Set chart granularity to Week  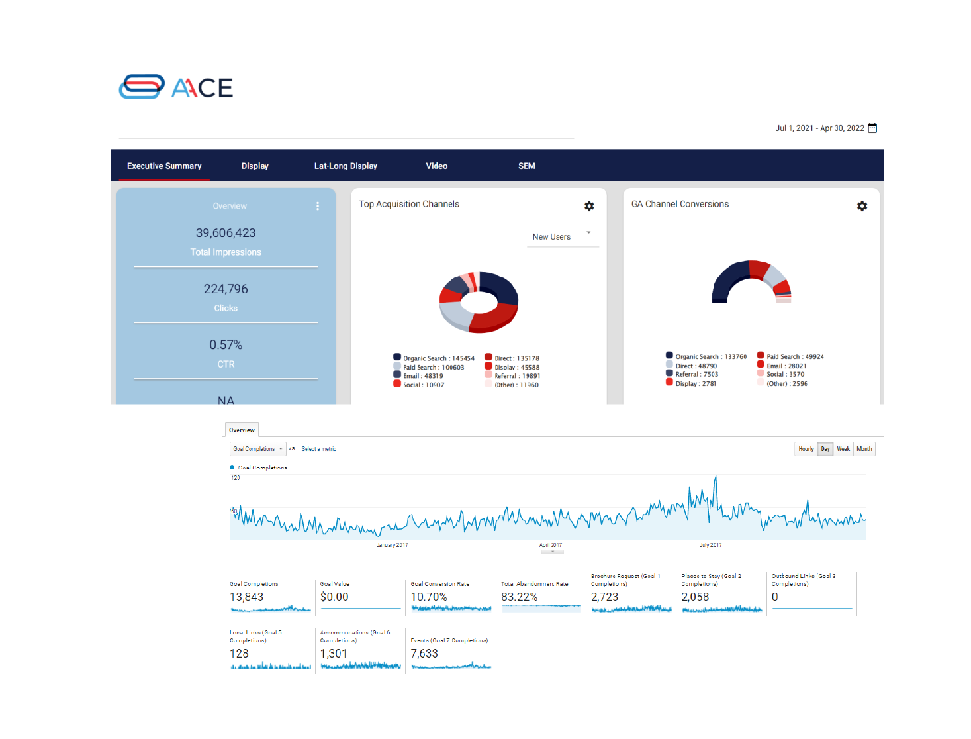click(843, 449)
